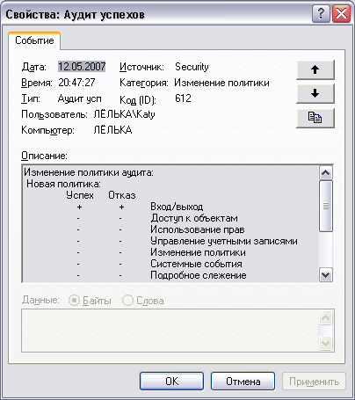Click the computer name ЛЁЛЬКА value
Image resolution: width=355 pixels, height=400 pixels.
[112, 130]
